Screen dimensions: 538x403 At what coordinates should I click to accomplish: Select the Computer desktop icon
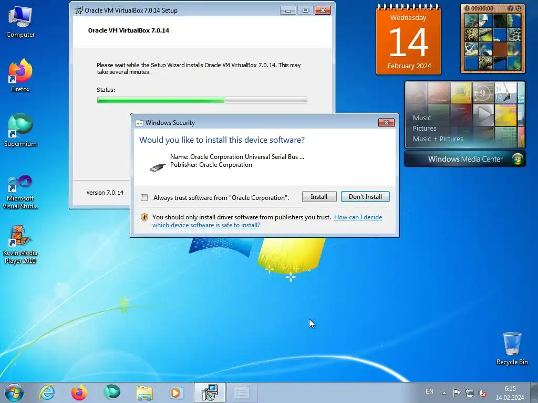pos(20,22)
